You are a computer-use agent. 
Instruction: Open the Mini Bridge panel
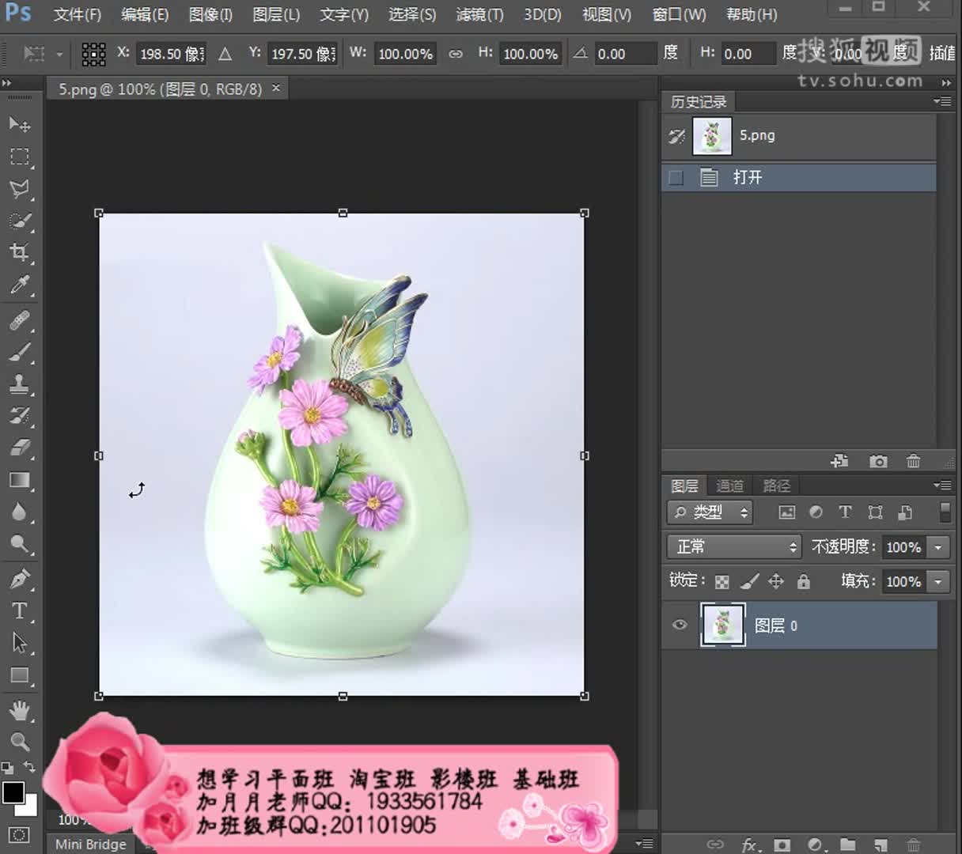[90, 844]
